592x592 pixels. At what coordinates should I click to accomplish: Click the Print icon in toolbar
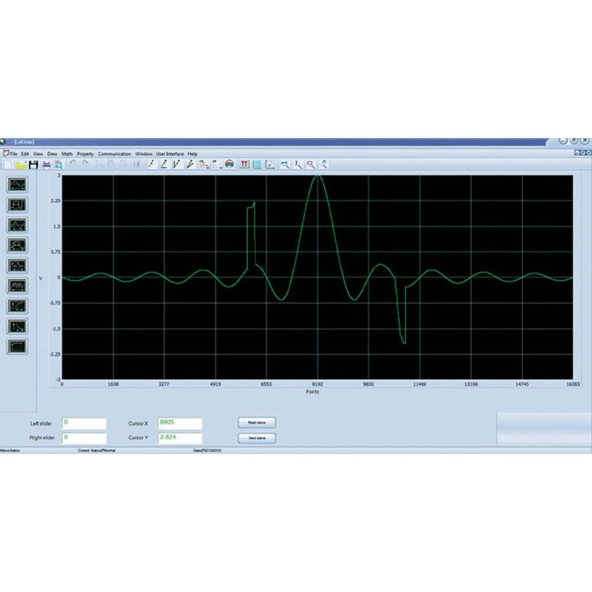(x=46, y=165)
